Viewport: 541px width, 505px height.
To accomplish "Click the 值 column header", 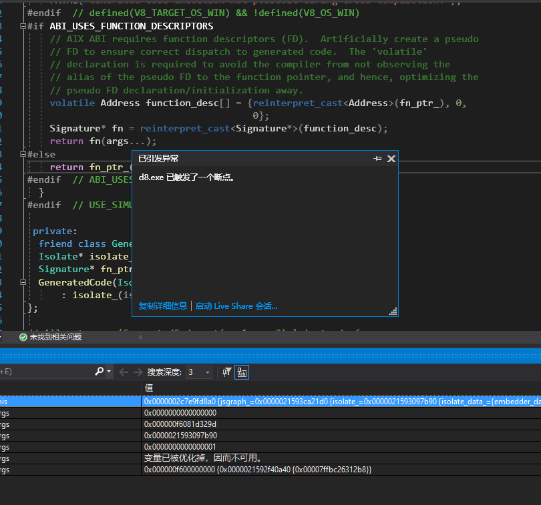I will (x=149, y=388).
